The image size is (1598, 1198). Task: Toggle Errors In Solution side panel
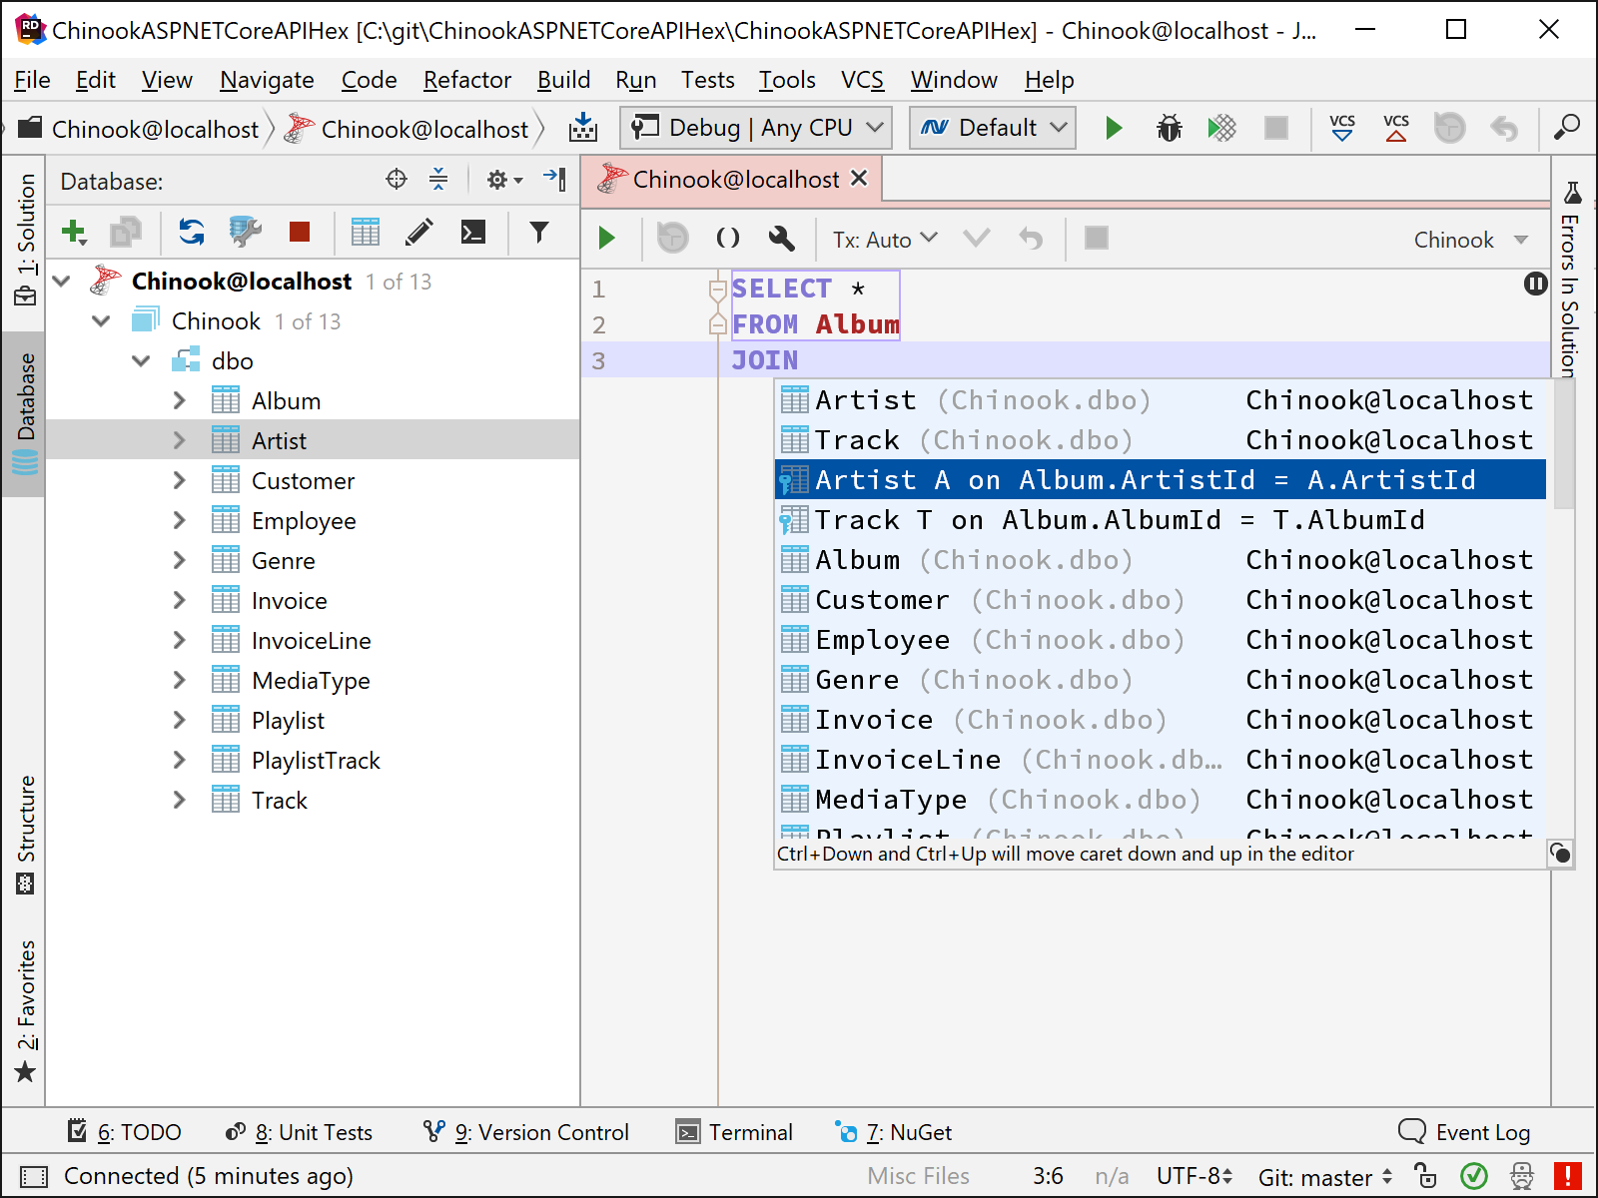(x=1571, y=282)
